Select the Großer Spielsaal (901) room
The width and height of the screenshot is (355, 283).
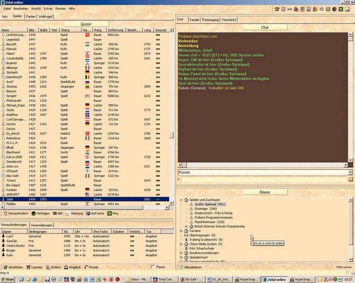210,204
